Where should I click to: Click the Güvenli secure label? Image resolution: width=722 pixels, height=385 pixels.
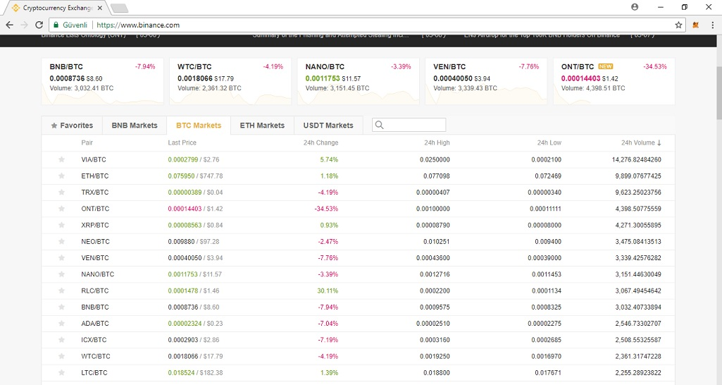pos(75,25)
